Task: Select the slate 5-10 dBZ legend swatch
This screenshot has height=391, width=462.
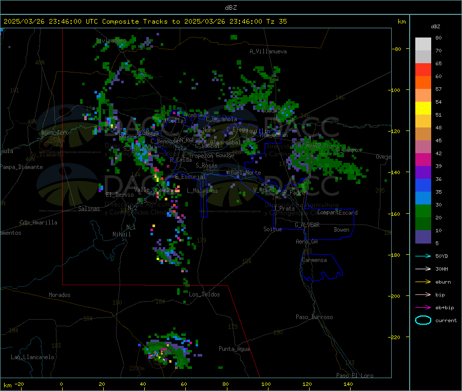Action: pos(423,237)
